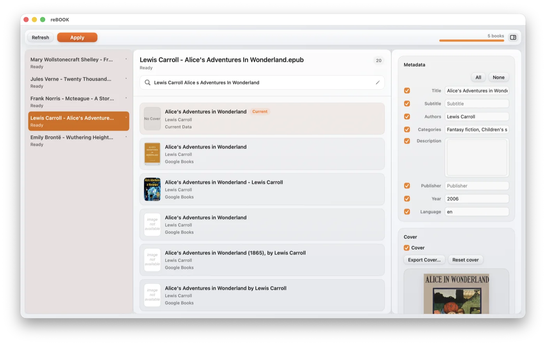Click the orange progress bar near 5 books
This screenshot has height=345, width=546.
[472, 40]
